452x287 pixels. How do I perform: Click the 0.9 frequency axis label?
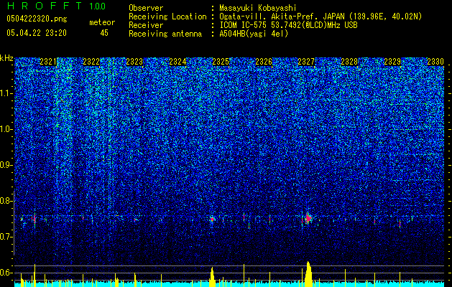point(6,165)
